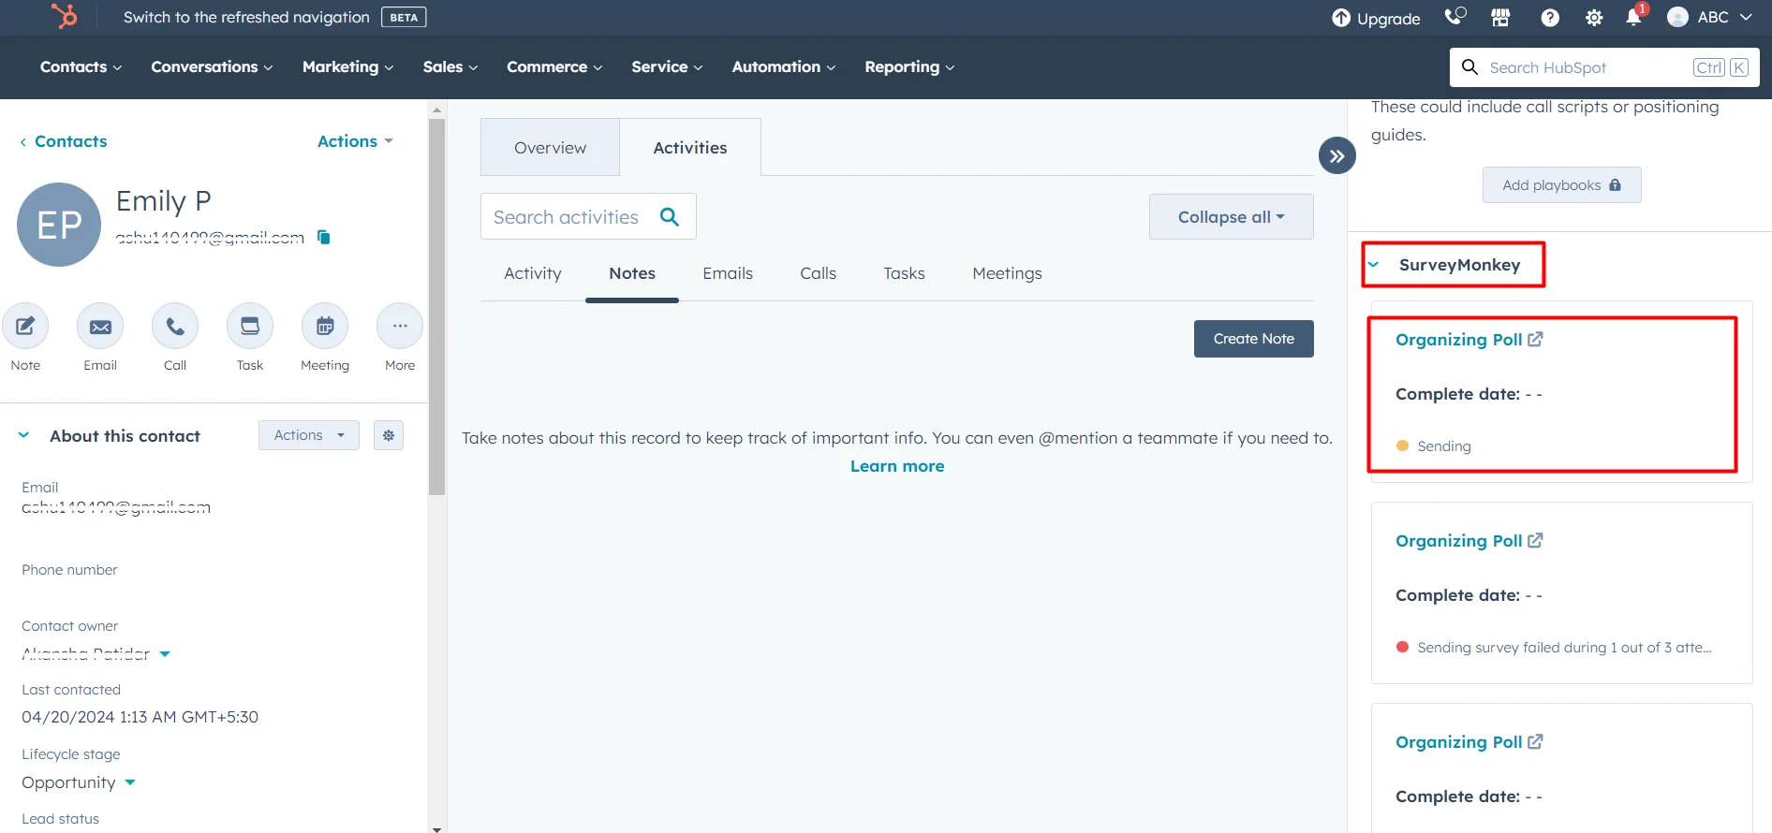Change the Contact owner dropdown arrow

pos(165,654)
